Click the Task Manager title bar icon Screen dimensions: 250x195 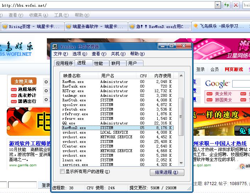(55, 47)
